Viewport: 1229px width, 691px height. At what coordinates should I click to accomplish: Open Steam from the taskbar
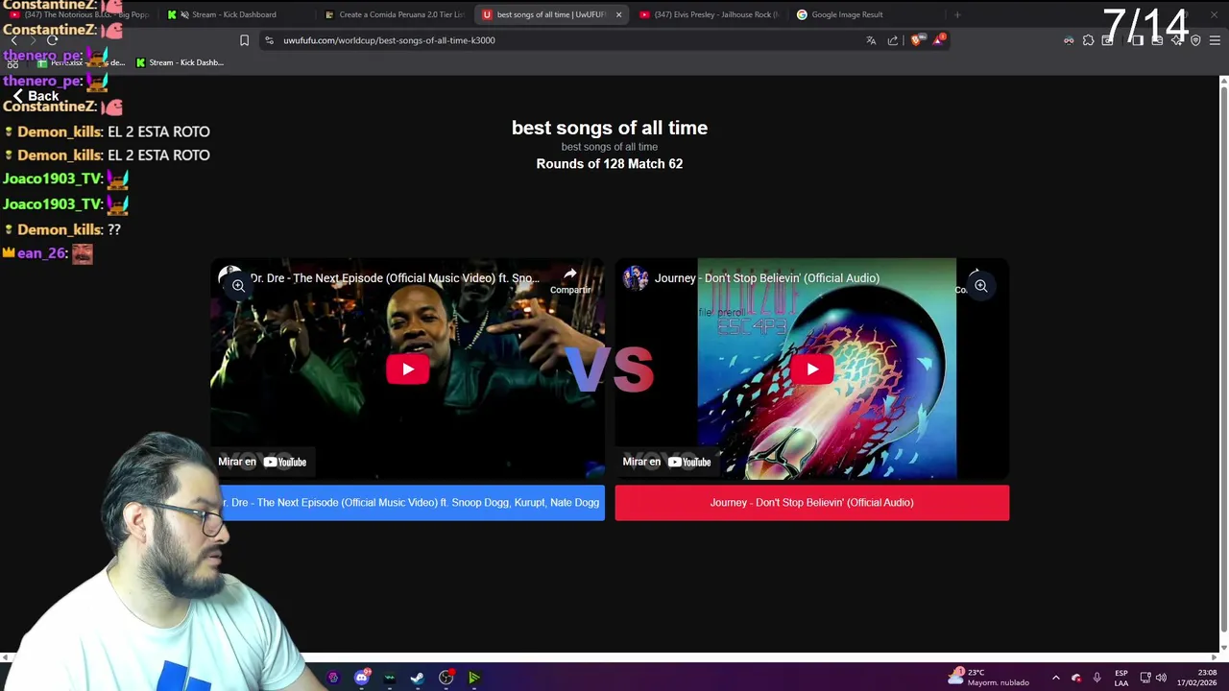pos(418,678)
